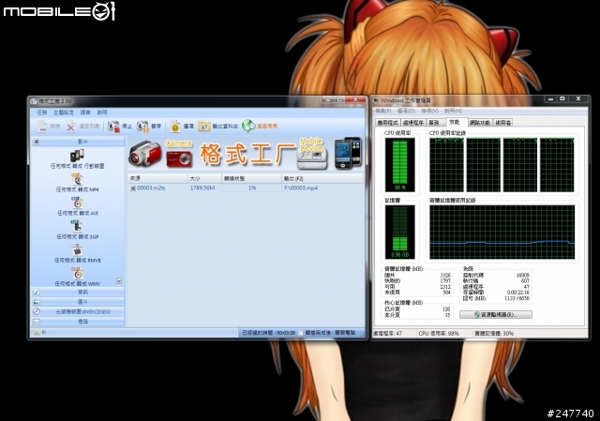Click the 轉換狀態 column header
The height and width of the screenshot is (421, 600).
pos(252,178)
